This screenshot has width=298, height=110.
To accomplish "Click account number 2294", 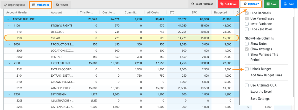I will pyautogui.click(x=20, y=107).
